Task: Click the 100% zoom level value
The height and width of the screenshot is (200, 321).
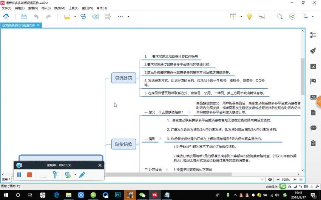Action: click(286, 180)
